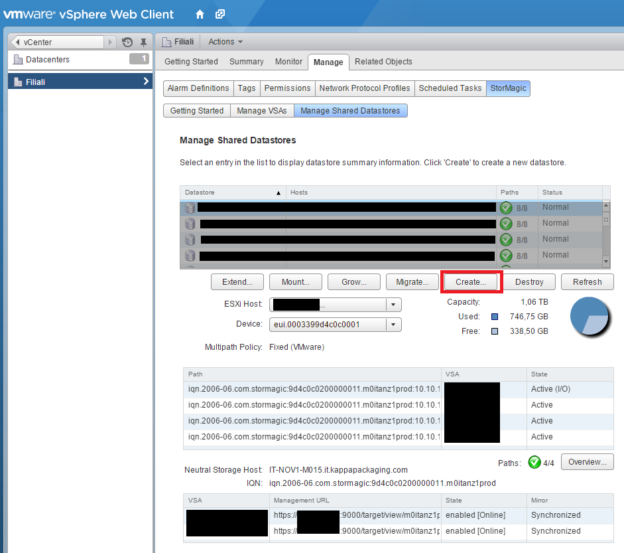
Task: Open the Actions dropdown menu
Action: click(225, 41)
